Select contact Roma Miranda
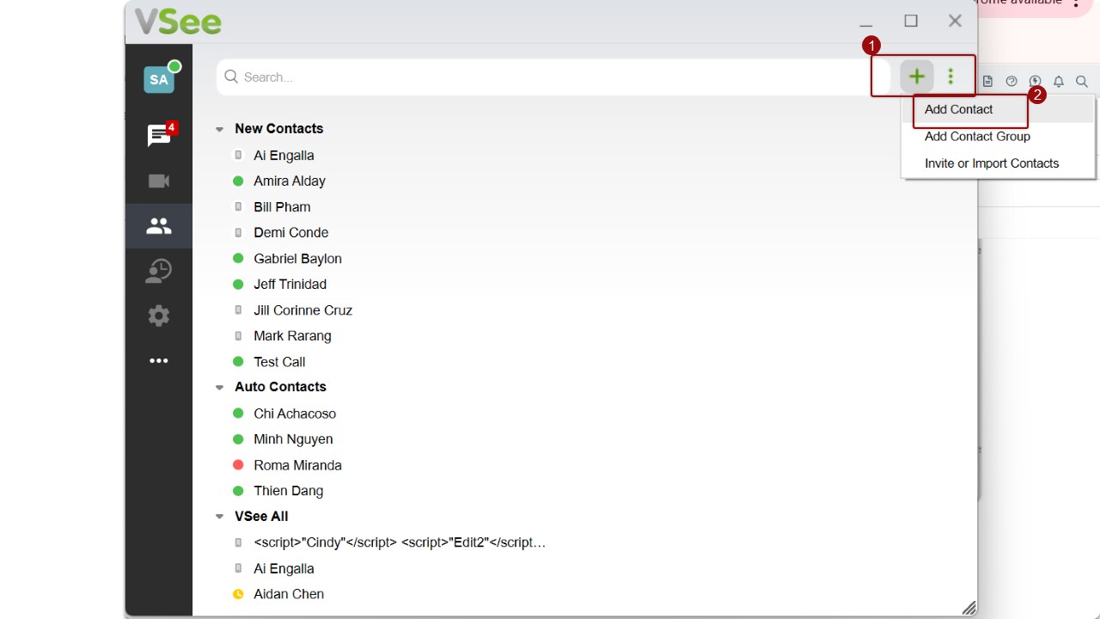The height and width of the screenshot is (619, 1100). [297, 465]
